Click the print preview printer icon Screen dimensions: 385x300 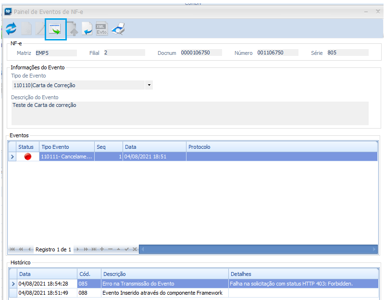tap(118, 30)
